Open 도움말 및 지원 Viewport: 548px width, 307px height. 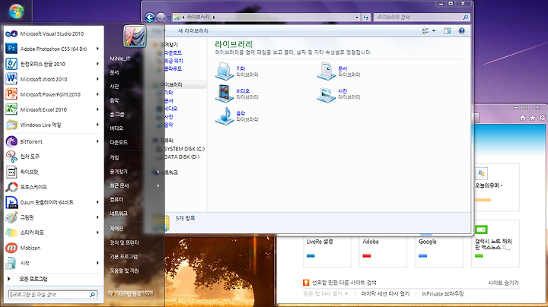tap(124, 271)
